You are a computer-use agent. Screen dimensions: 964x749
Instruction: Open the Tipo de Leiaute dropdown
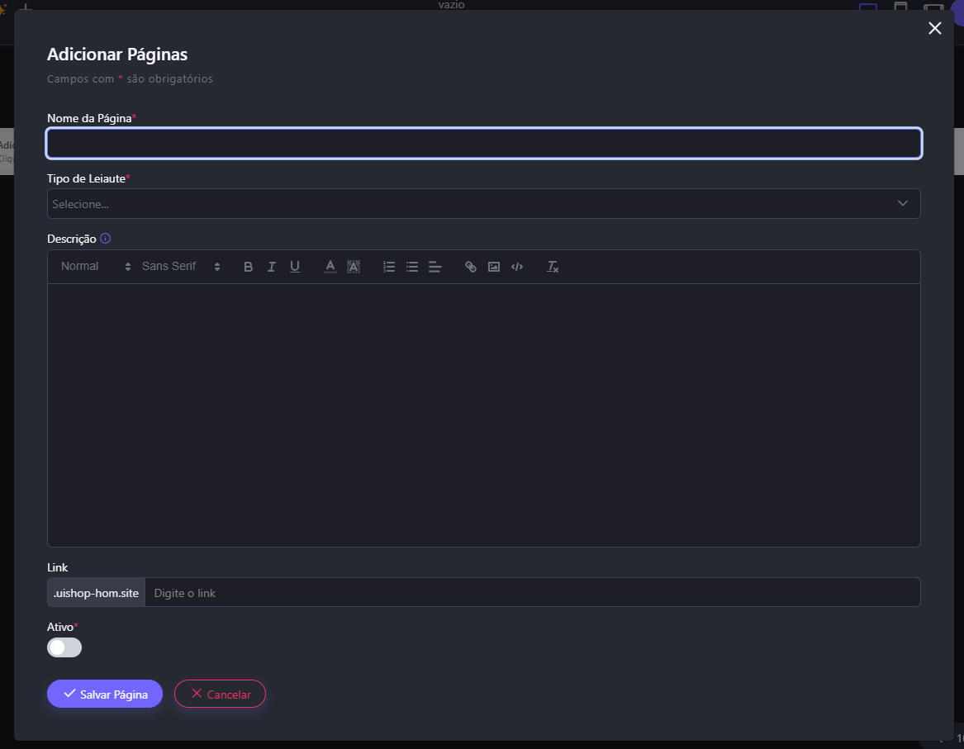[483, 204]
